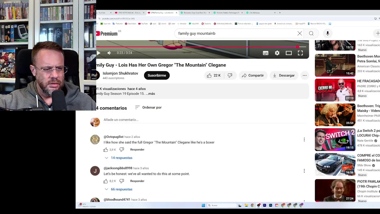This screenshot has height=214, width=380.
Task: Open Islomjon Shukhratov channel link
Action: pyautogui.click(x=120, y=73)
